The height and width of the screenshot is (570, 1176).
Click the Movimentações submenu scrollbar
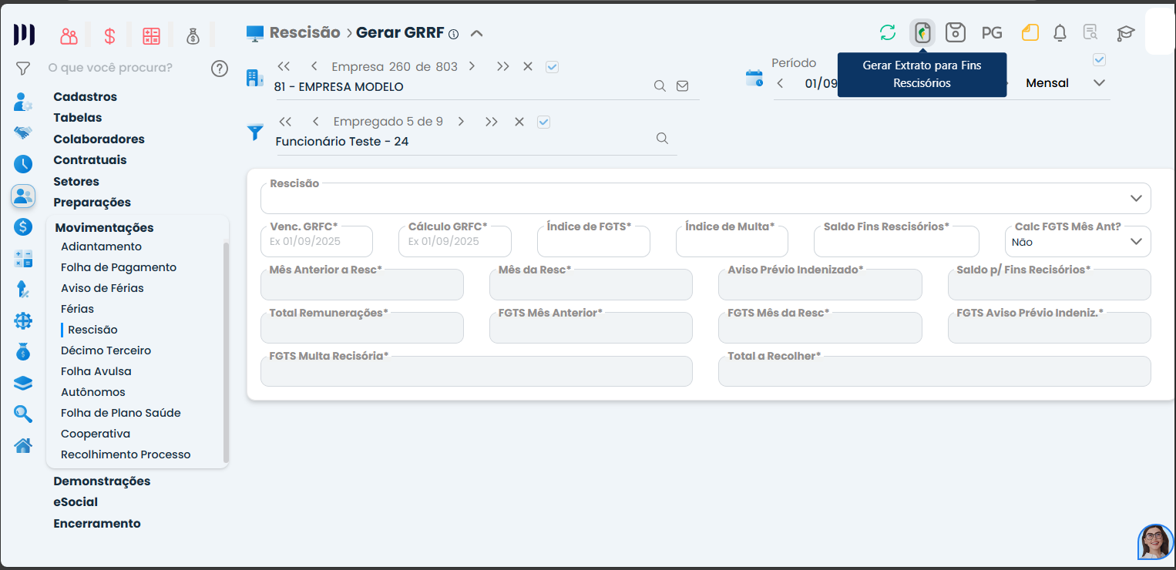point(226,351)
